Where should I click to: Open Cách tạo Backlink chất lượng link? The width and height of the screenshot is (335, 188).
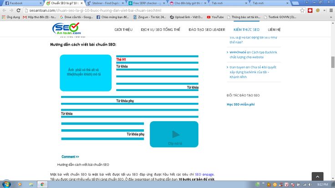pyautogui.click(x=253, y=55)
